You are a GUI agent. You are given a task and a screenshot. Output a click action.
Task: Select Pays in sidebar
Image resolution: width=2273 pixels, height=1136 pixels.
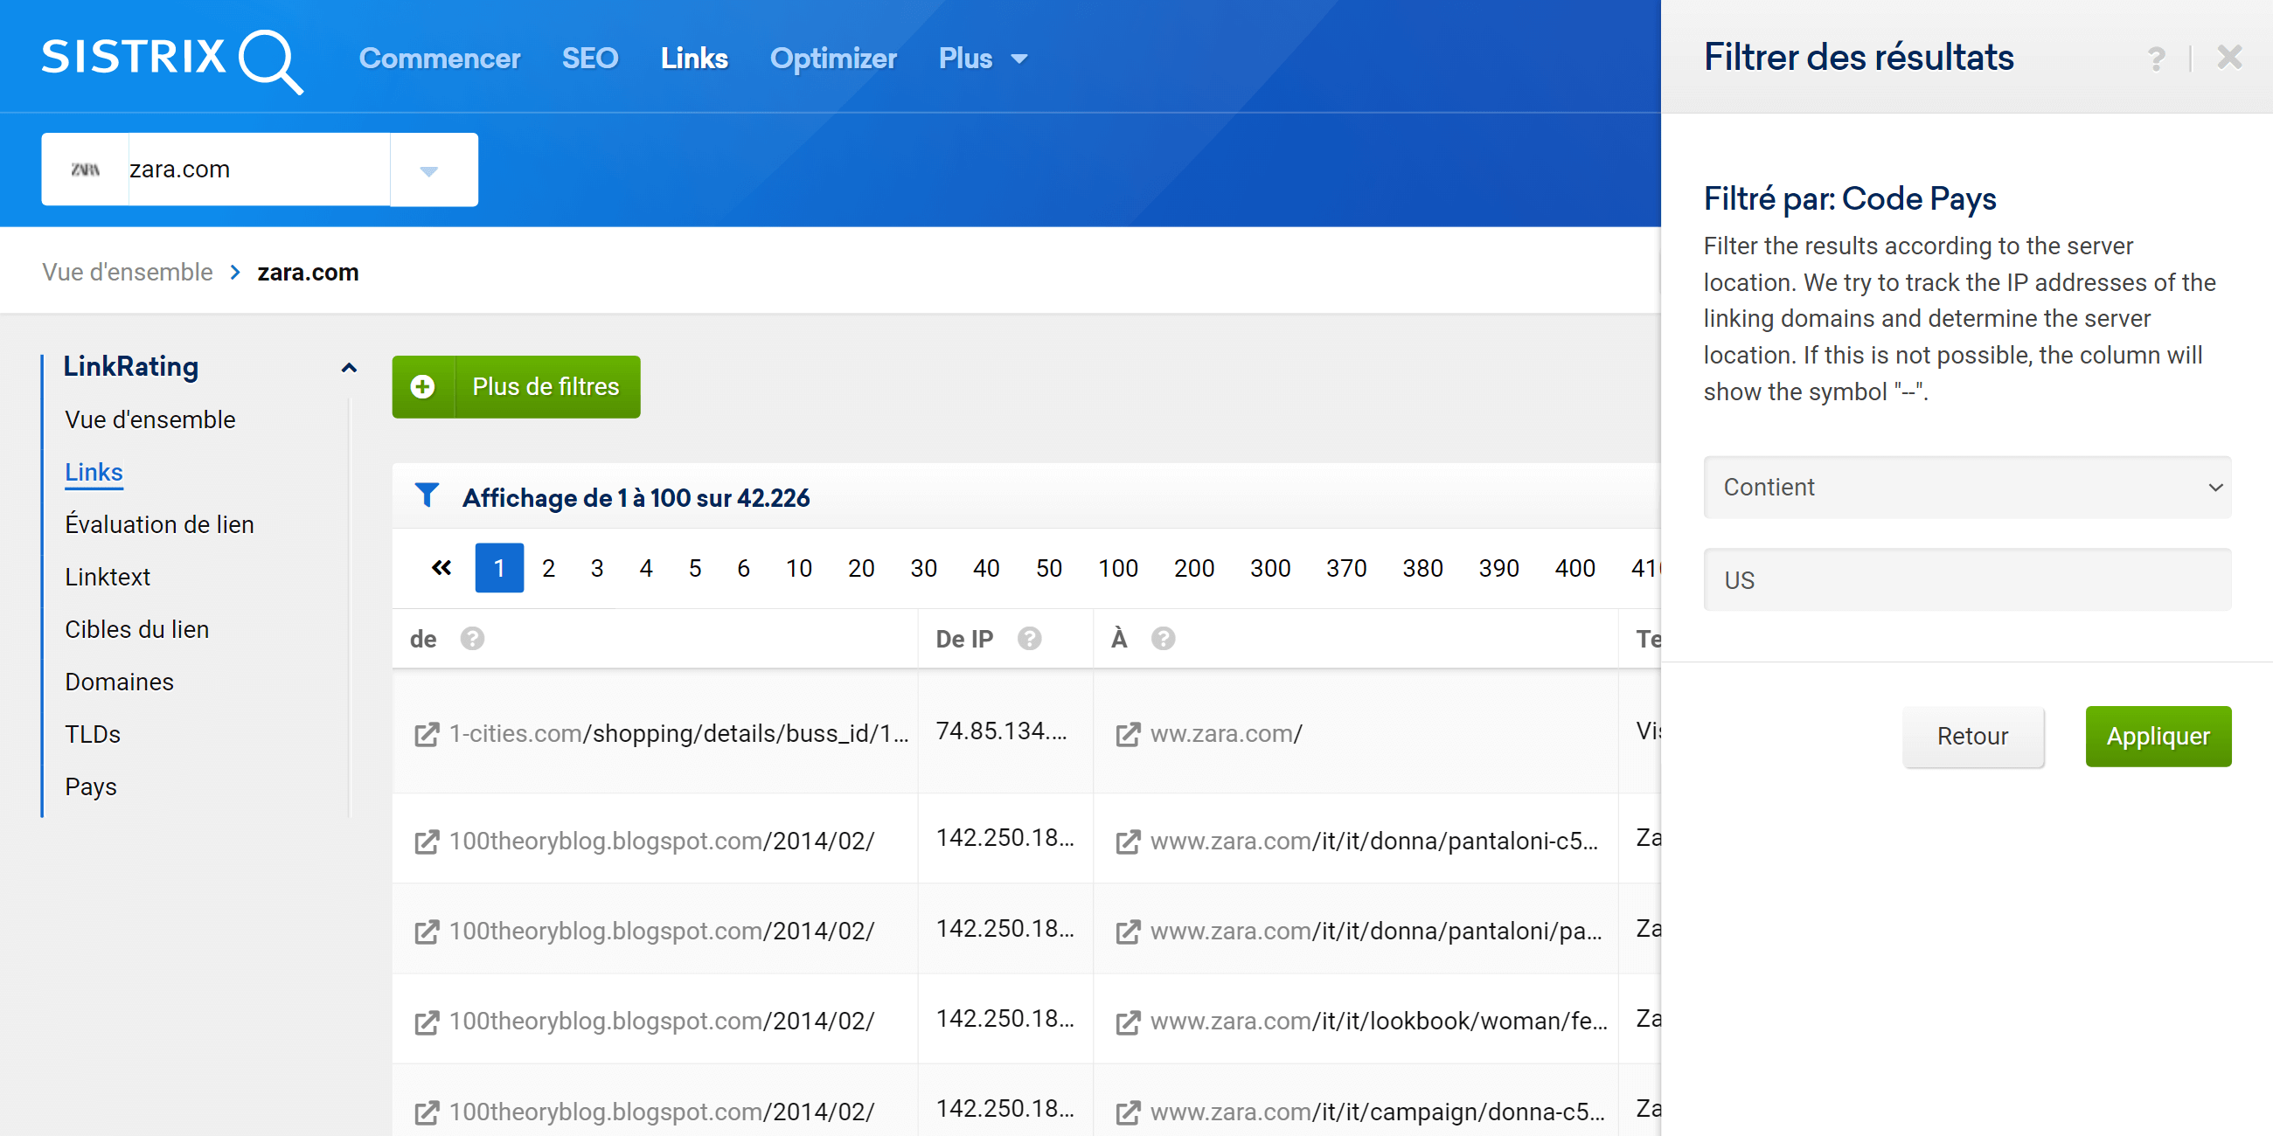[91, 786]
